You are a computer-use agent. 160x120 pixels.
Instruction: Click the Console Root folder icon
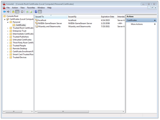[x=4, y=16]
